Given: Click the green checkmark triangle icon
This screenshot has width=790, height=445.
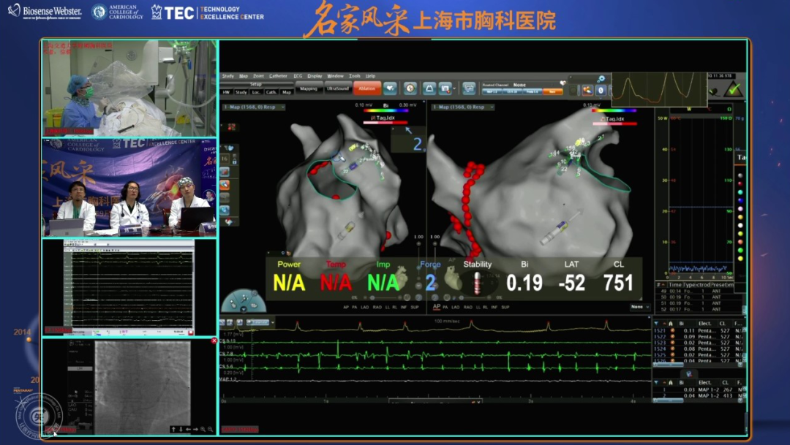Looking at the screenshot, I should [x=733, y=90].
